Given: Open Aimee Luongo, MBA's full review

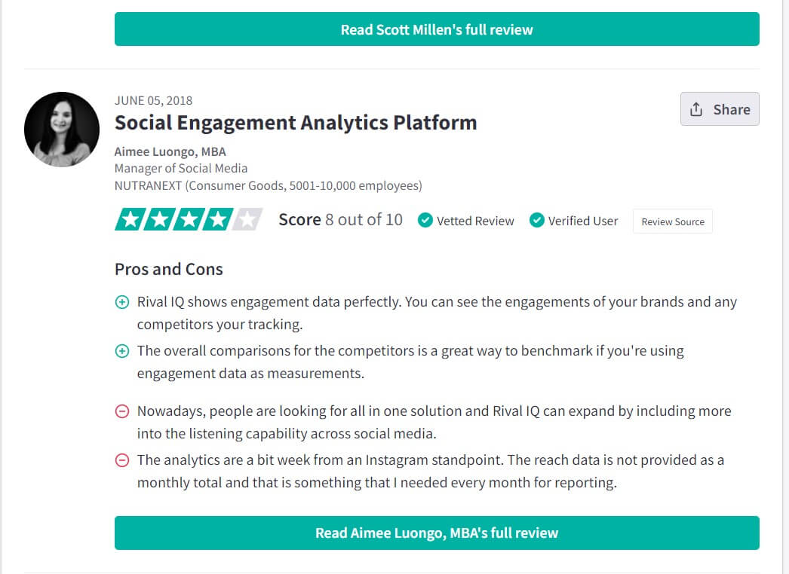Looking at the screenshot, I should pyautogui.click(x=437, y=533).
